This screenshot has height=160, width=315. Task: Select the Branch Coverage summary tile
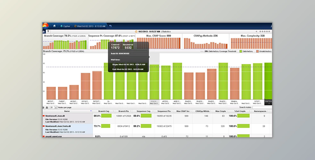65,42
